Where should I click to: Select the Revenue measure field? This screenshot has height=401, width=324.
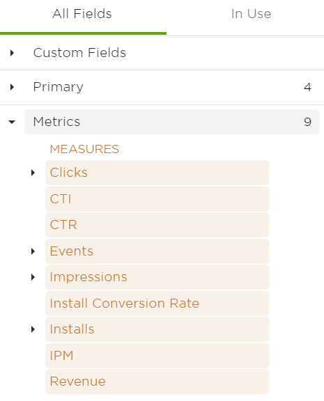(x=157, y=382)
